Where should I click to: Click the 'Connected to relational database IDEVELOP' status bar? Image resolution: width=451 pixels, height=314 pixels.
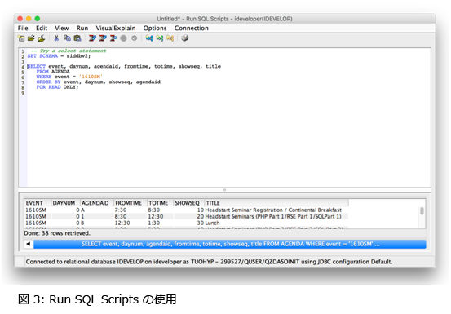(x=209, y=262)
